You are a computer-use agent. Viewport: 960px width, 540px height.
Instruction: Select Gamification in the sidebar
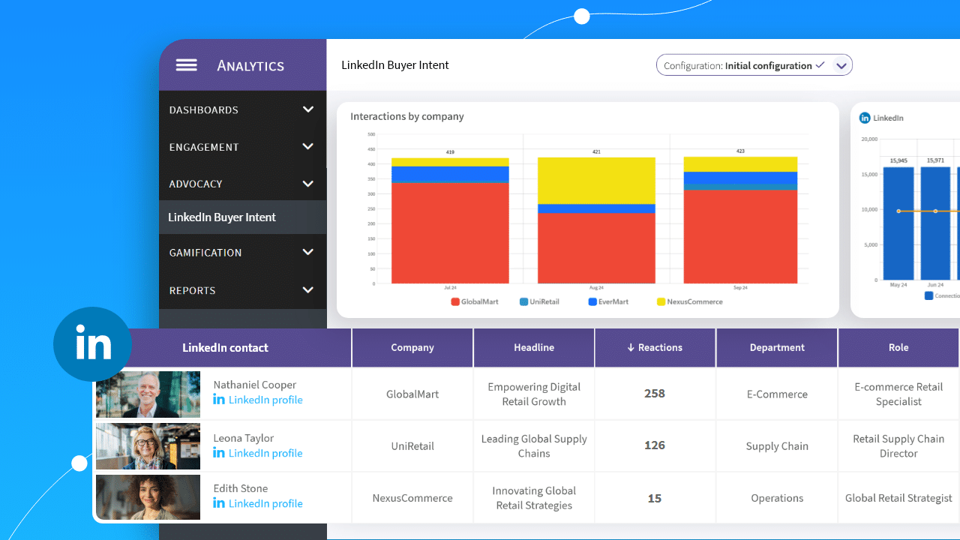click(205, 253)
